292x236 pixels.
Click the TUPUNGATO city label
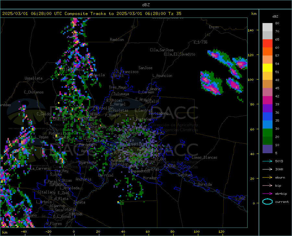pyautogui.click(x=58, y=185)
